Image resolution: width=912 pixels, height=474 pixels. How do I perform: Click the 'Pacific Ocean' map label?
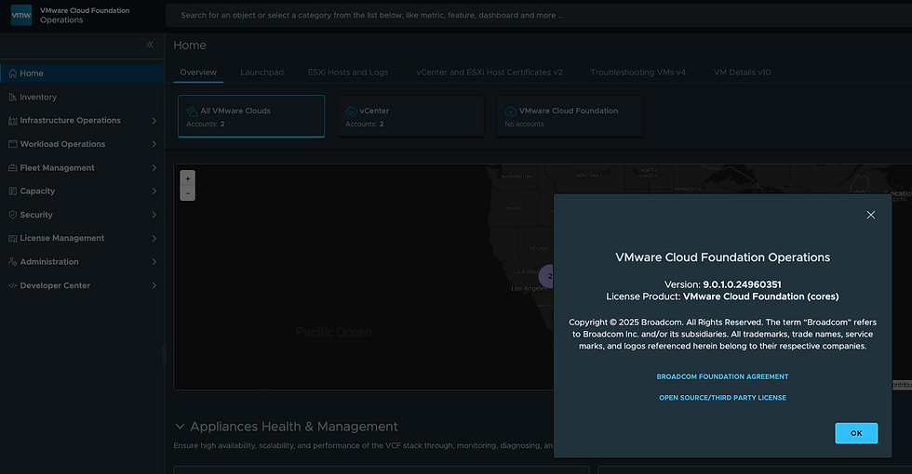[x=333, y=333]
